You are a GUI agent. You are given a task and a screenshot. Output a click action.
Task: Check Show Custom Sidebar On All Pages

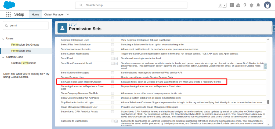[x=113, y=98]
